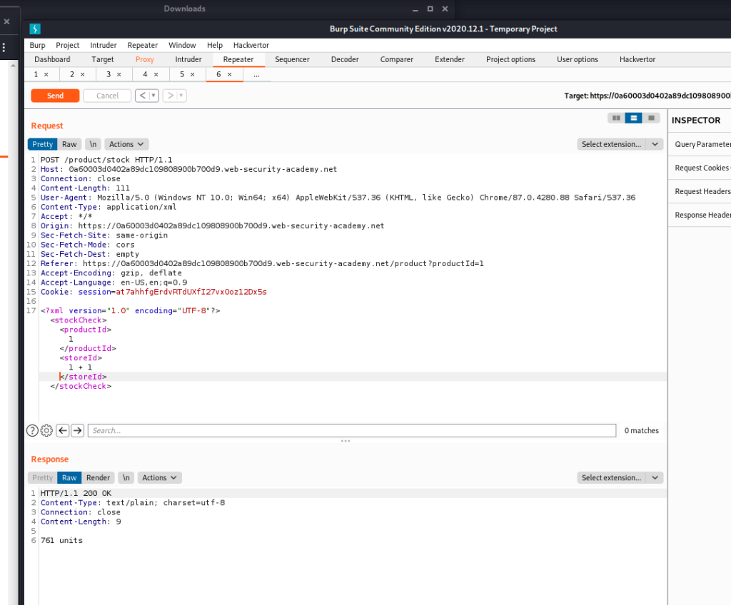Open search settings gear icon
This screenshot has height=605, width=731.
point(46,430)
